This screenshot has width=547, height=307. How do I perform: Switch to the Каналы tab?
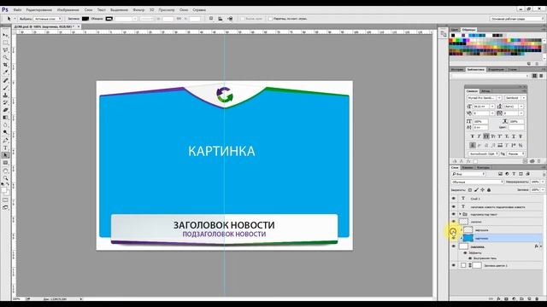[468, 167]
